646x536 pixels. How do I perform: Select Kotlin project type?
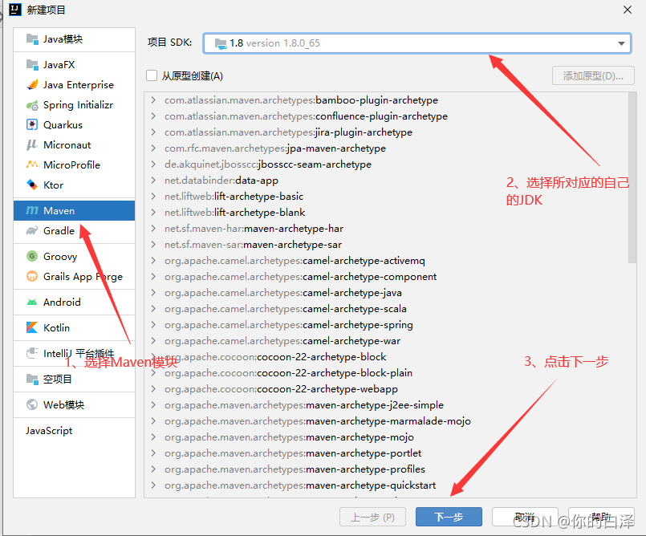[x=74, y=327]
